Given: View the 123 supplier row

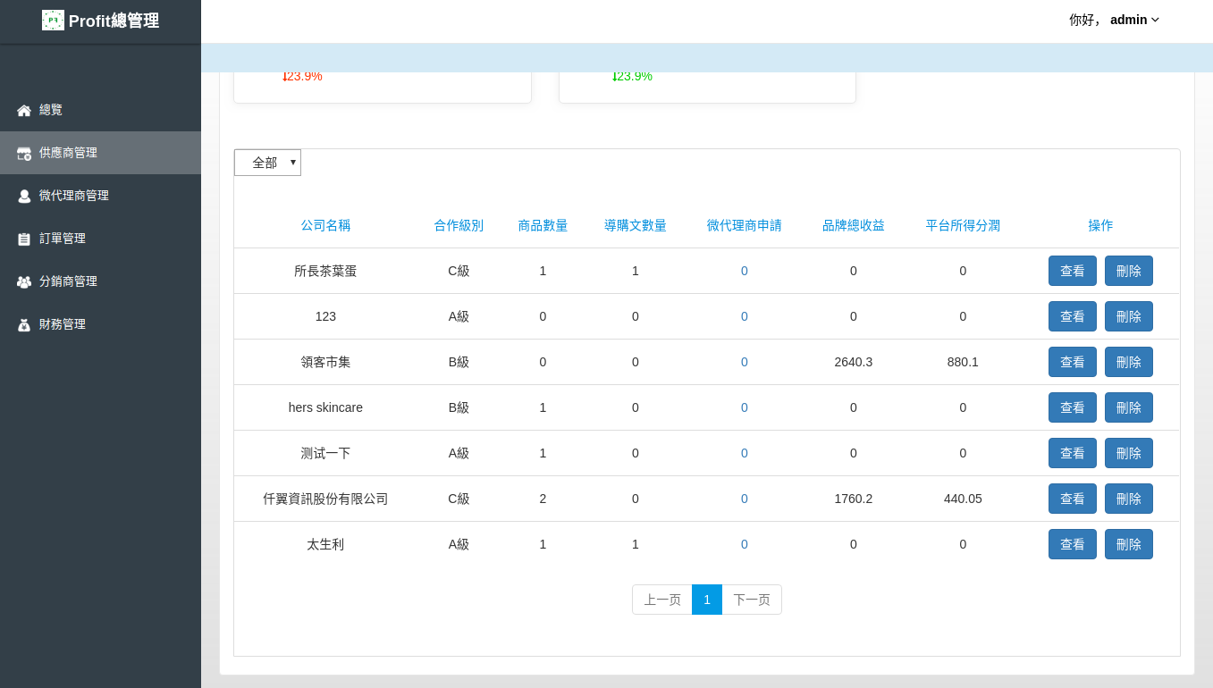Looking at the screenshot, I should point(1073,316).
